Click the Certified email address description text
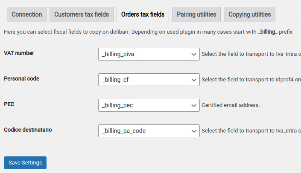This screenshot has width=301, height=173. point(231,105)
